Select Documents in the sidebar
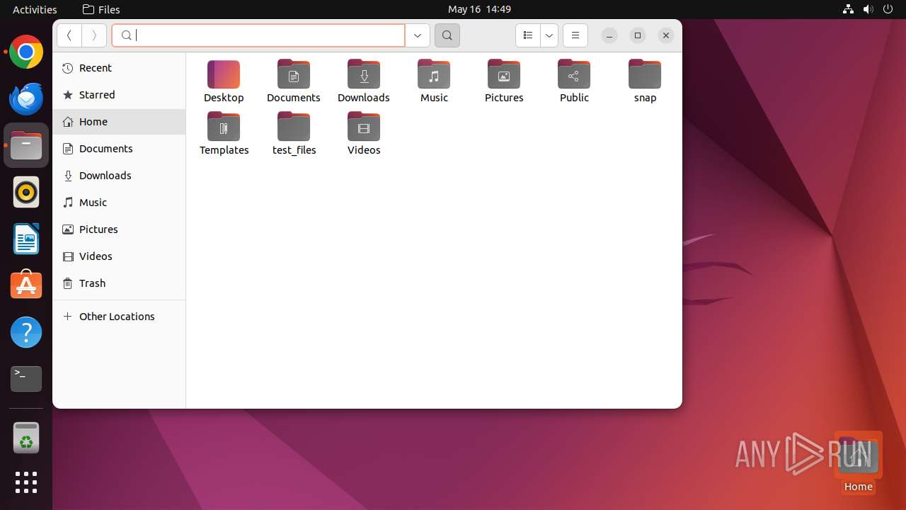The height and width of the screenshot is (510, 906). pos(119,149)
